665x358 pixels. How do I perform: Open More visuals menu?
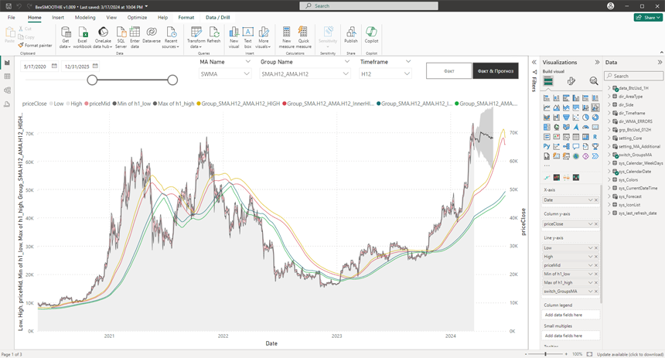(x=263, y=37)
